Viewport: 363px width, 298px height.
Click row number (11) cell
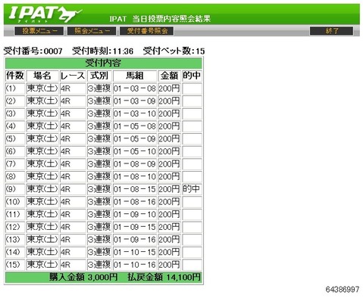tap(15, 215)
